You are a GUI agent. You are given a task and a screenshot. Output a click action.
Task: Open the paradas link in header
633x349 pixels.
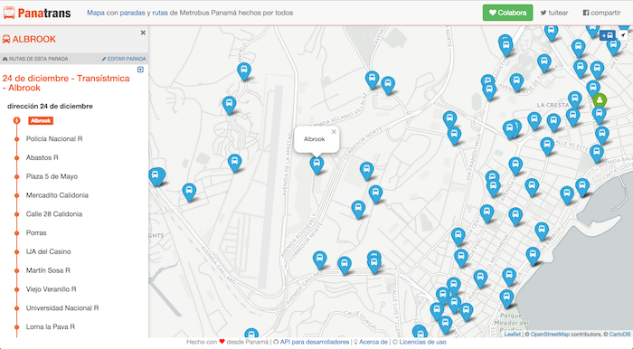132,13
